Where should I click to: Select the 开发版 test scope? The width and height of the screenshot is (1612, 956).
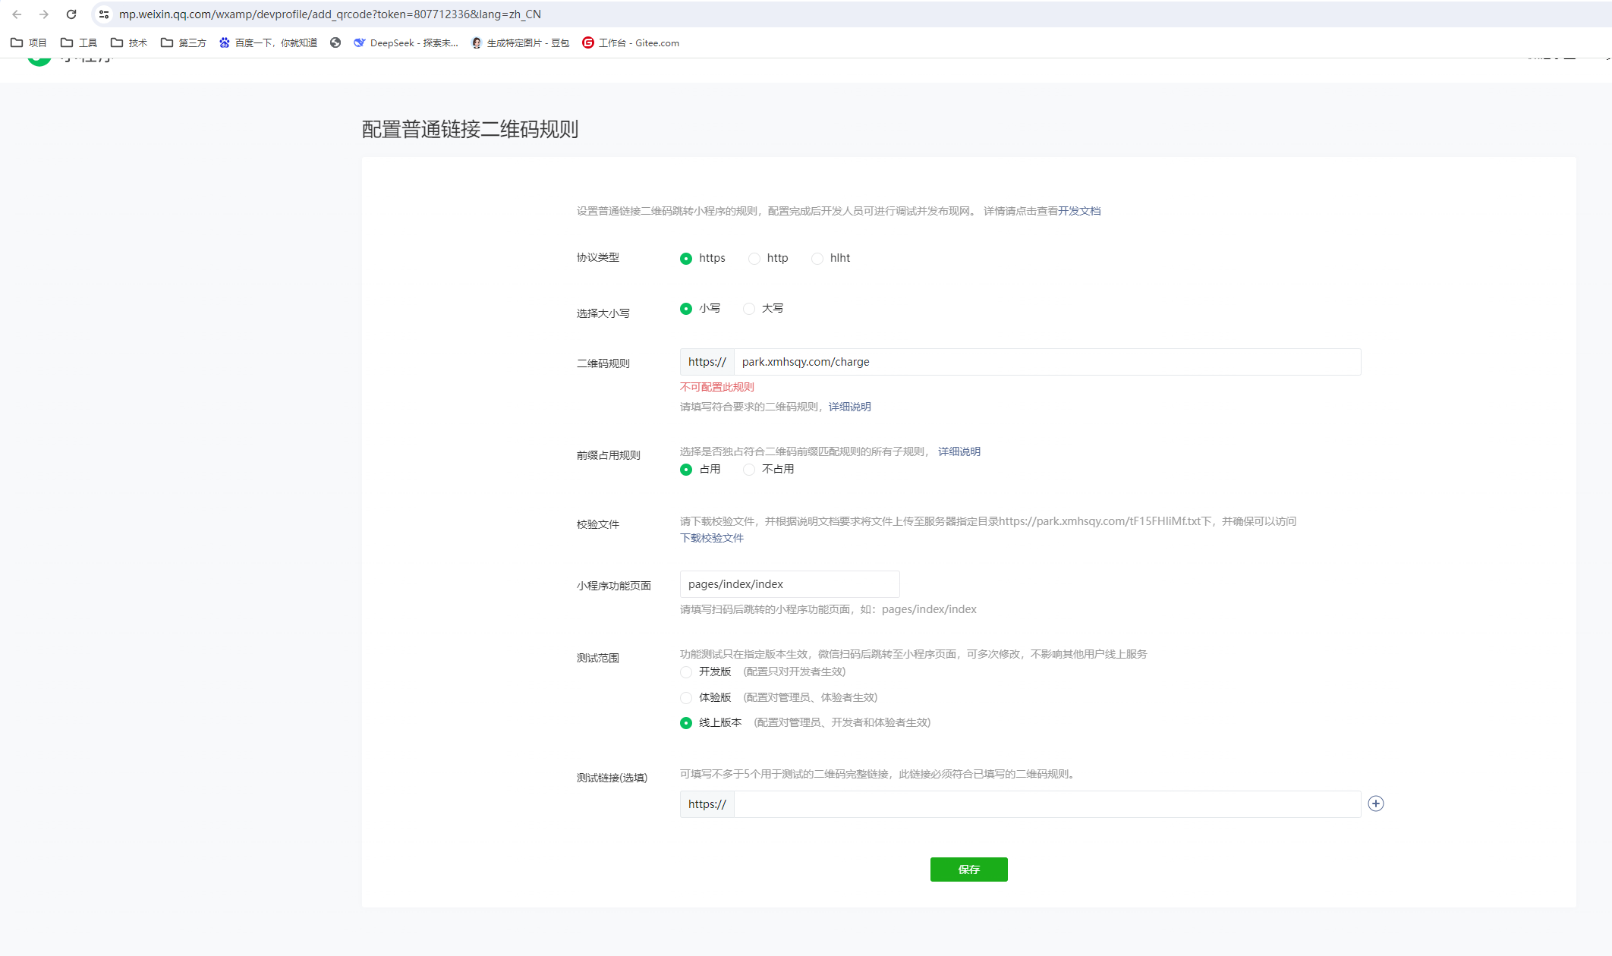pyautogui.click(x=686, y=672)
